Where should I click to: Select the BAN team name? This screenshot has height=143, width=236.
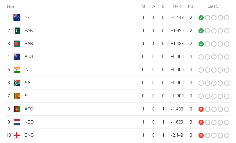point(29,44)
